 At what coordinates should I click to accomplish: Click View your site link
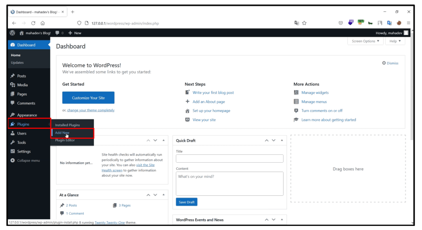204,120
